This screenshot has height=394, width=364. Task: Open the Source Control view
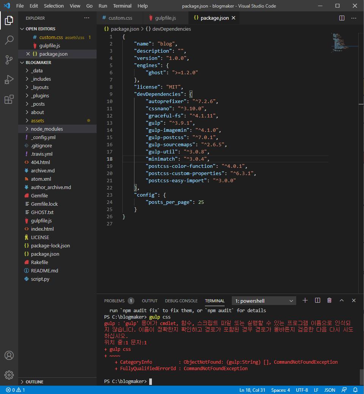tap(9, 60)
